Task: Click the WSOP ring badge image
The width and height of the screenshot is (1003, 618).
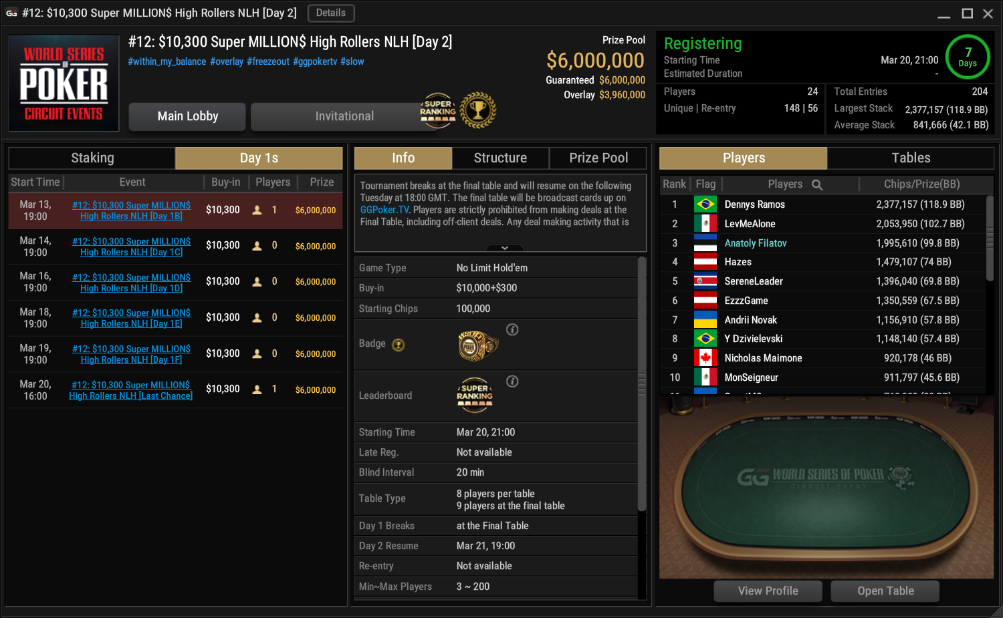Action: tap(478, 345)
